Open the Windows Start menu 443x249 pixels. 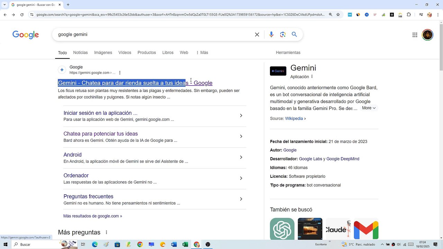coord(5,245)
